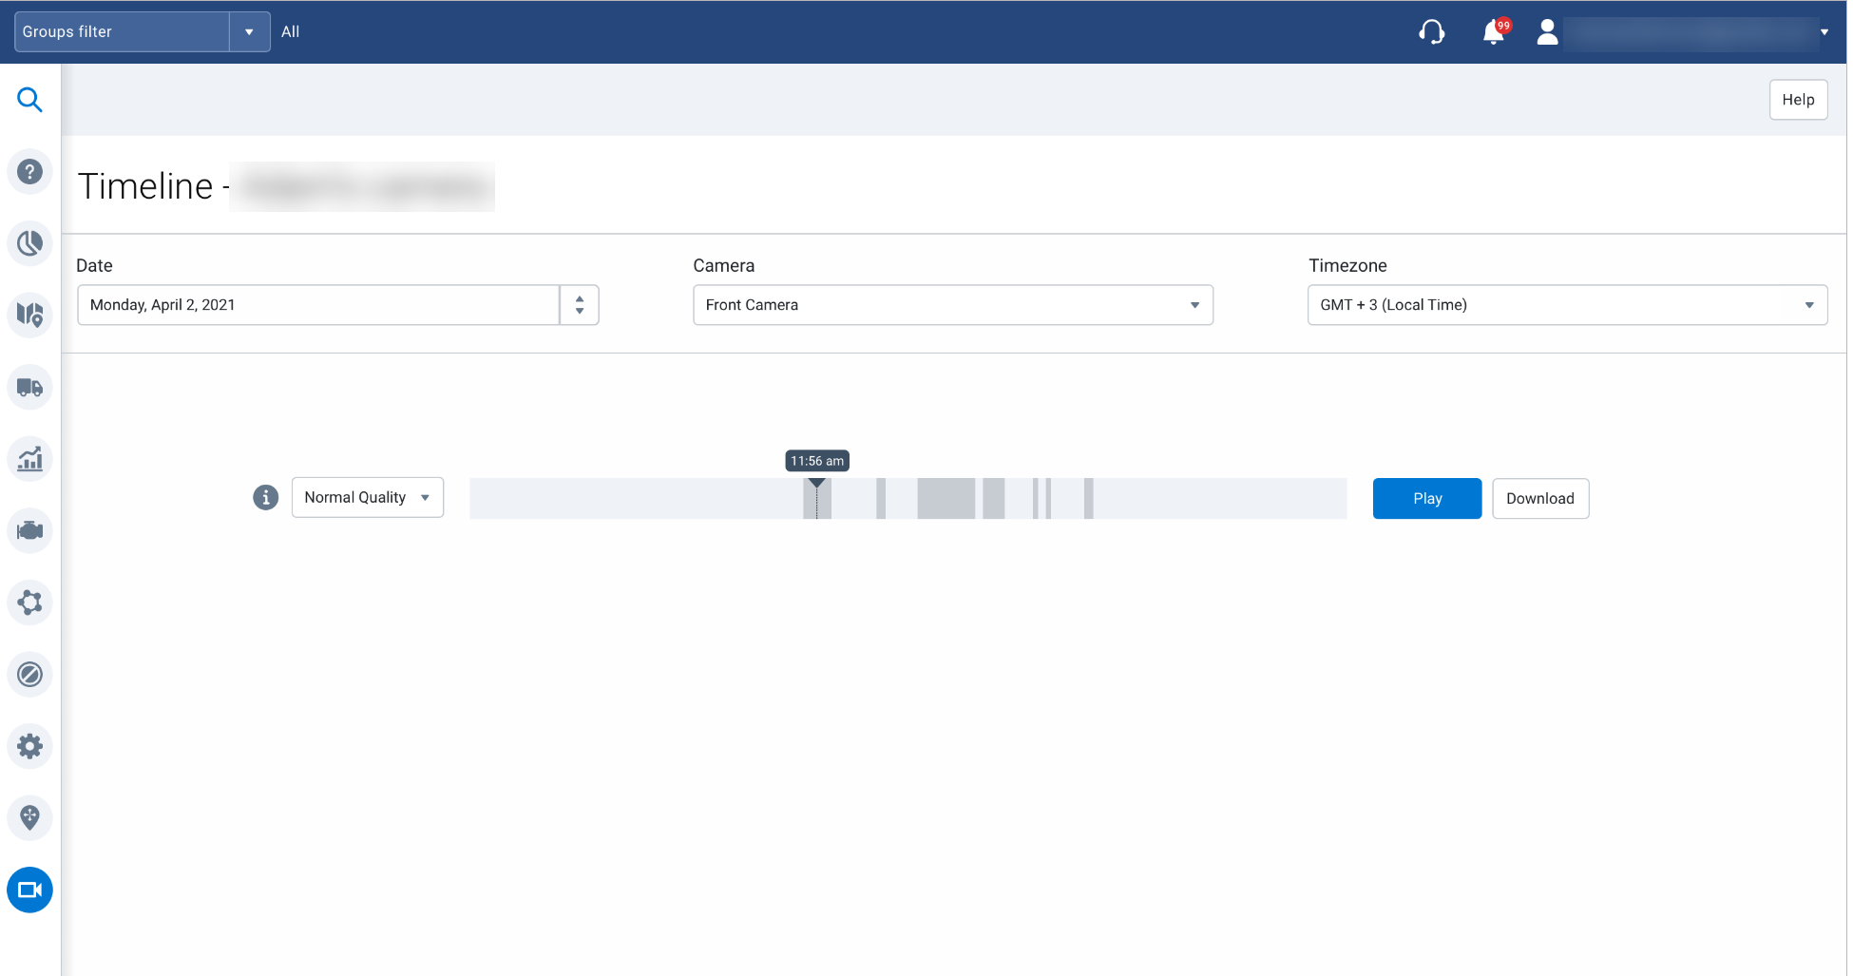Click the date stepper arrows
This screenshot has width=1853, height=976.
coord(579,305)
